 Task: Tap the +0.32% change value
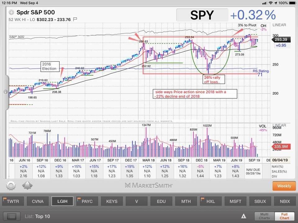click(x=253, y=15)
